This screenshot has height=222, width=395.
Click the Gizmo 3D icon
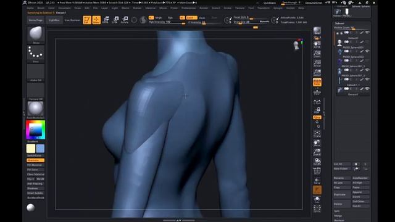pyautogui.click(x=134, y=20)
